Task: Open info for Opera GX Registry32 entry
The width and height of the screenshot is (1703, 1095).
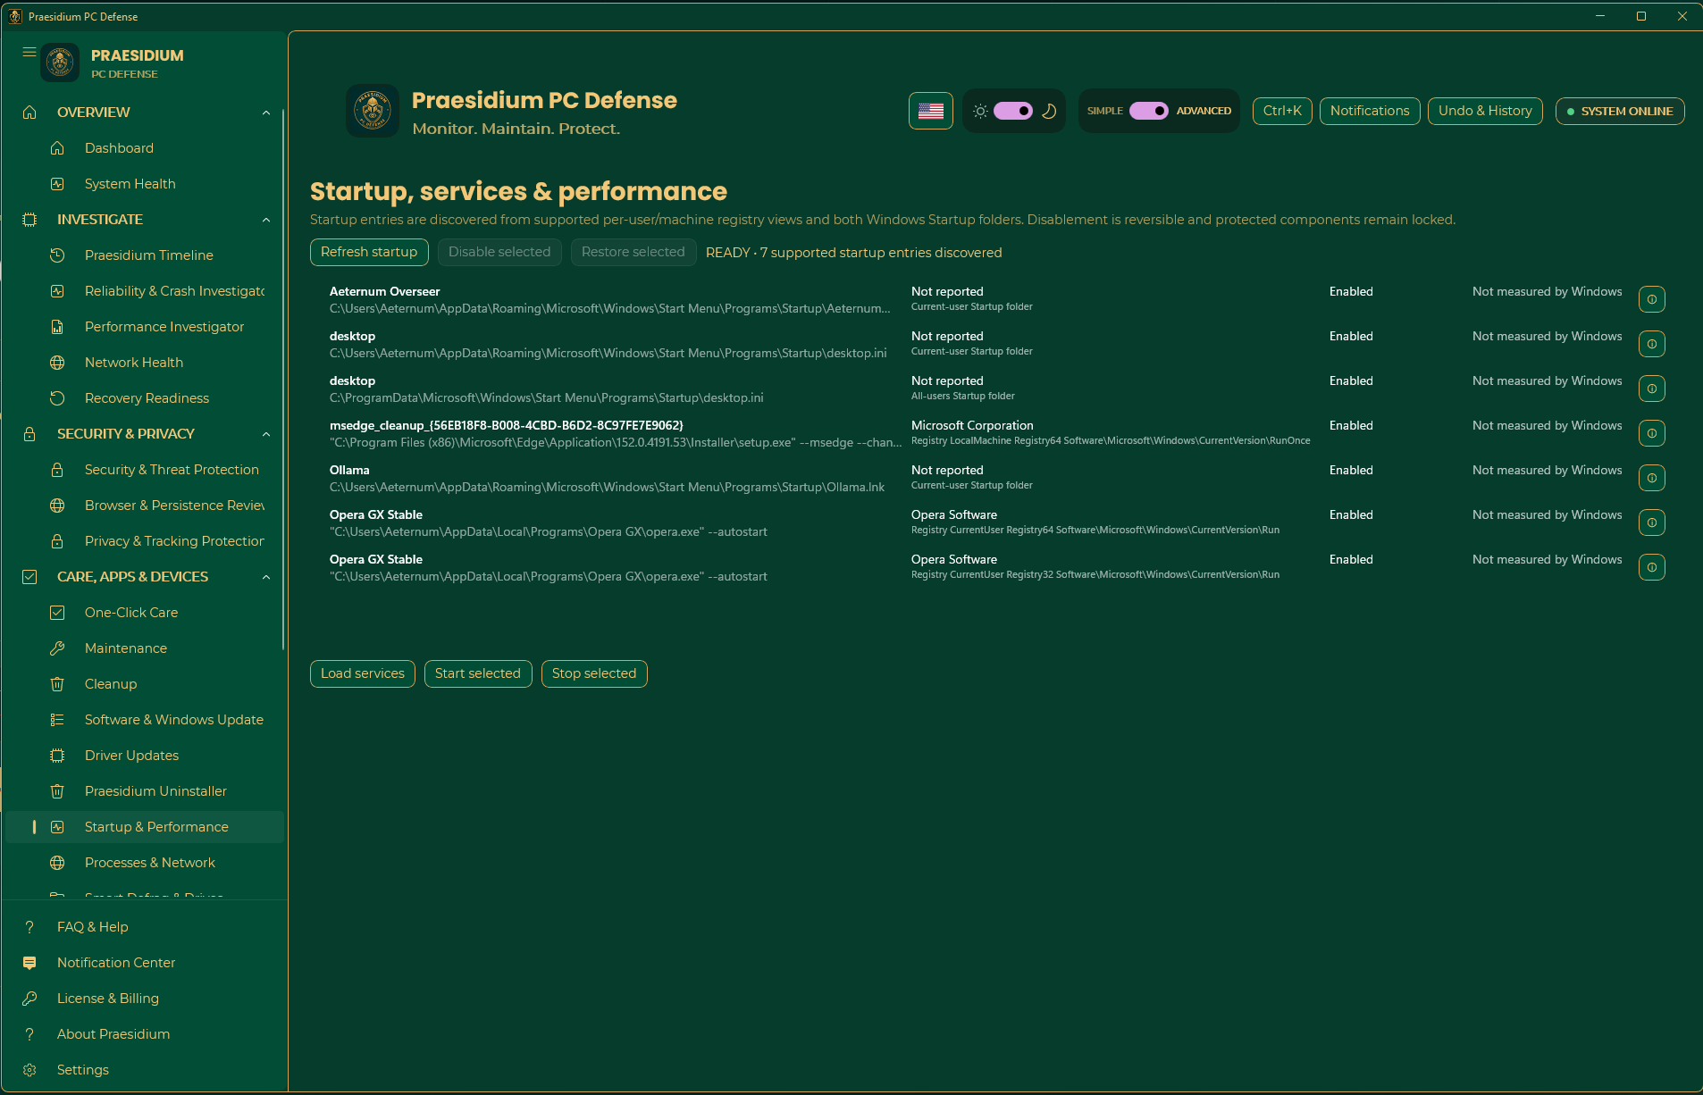Action: tap(1652, 567)
